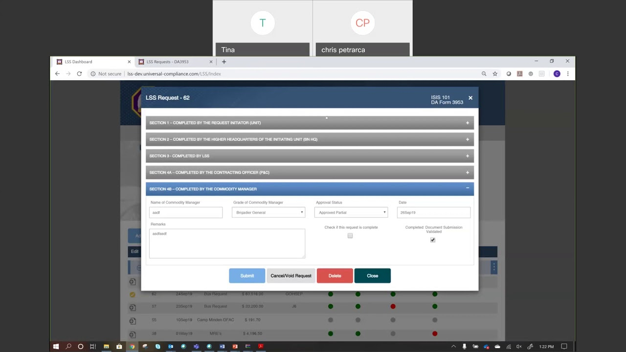
Task: Click the zoom magnifier icon in address bar
Action: tap(484, 74)
